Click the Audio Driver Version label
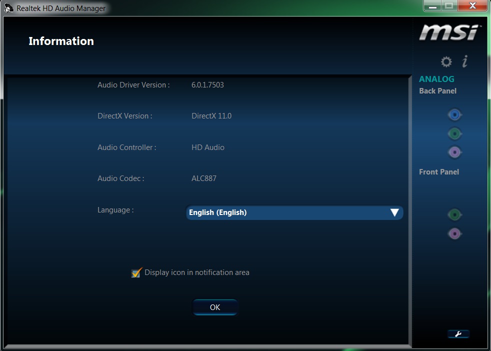The image size is (491, 351). pos(133,85)
